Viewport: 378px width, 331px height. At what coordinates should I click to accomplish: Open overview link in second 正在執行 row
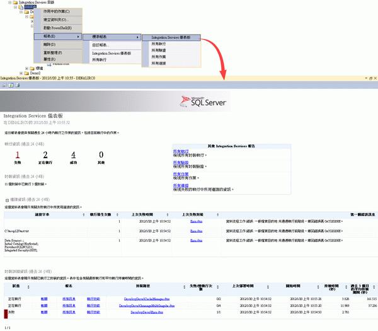pyautogui.click(x=44, y=306)
